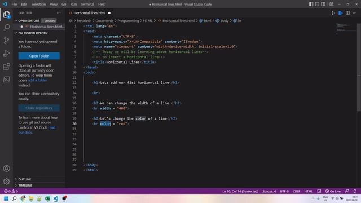Open the Manage gear icon

(x=6, y=182)
